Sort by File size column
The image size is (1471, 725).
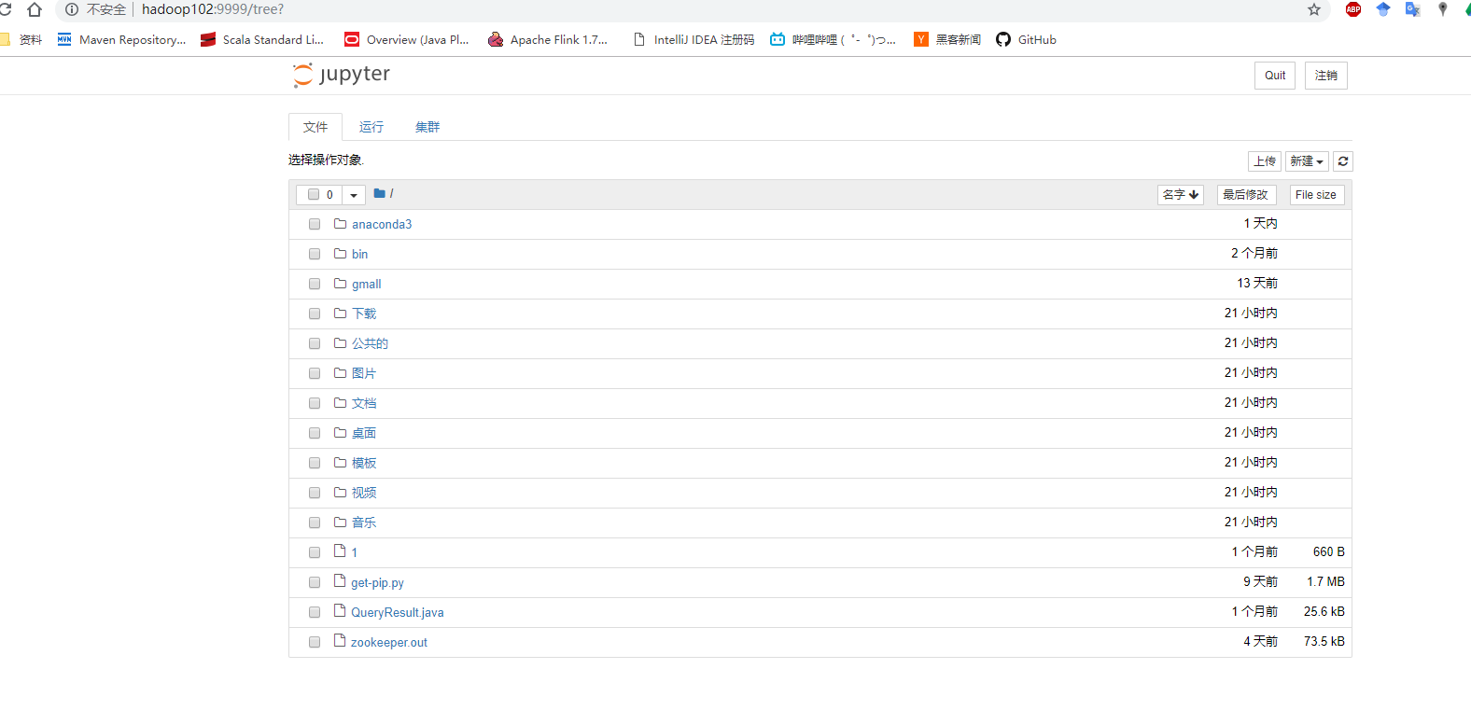1316,194
